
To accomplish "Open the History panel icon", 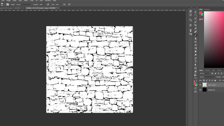I will tap(190, 11).
